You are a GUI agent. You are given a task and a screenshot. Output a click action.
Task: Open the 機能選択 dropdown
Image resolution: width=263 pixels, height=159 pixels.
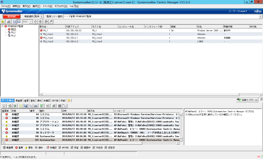(39, 16)
